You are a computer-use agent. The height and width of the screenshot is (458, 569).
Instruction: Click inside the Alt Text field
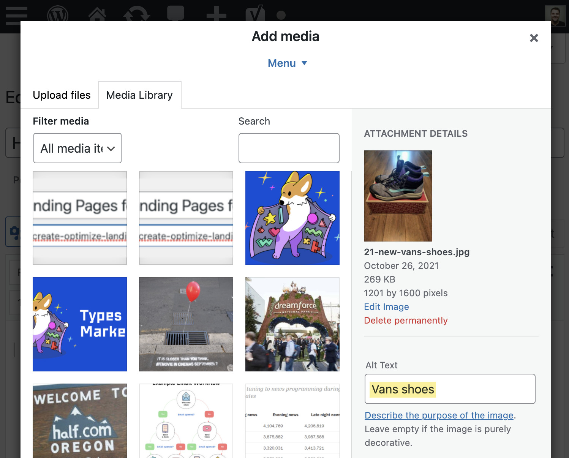(x=450, y=389)
